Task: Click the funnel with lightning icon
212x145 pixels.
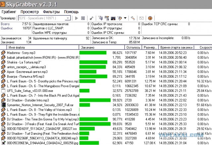Action: tap(120, 18)
